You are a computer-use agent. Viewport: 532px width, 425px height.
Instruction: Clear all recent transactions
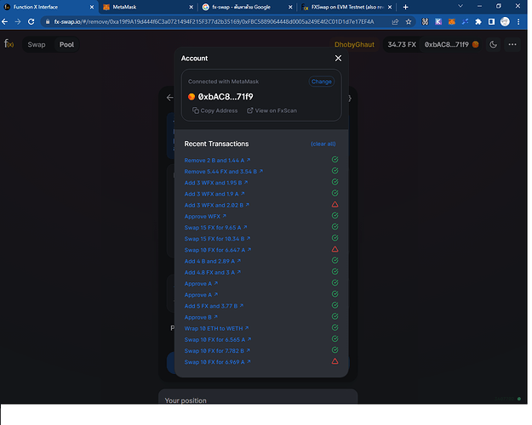(323, 144)
